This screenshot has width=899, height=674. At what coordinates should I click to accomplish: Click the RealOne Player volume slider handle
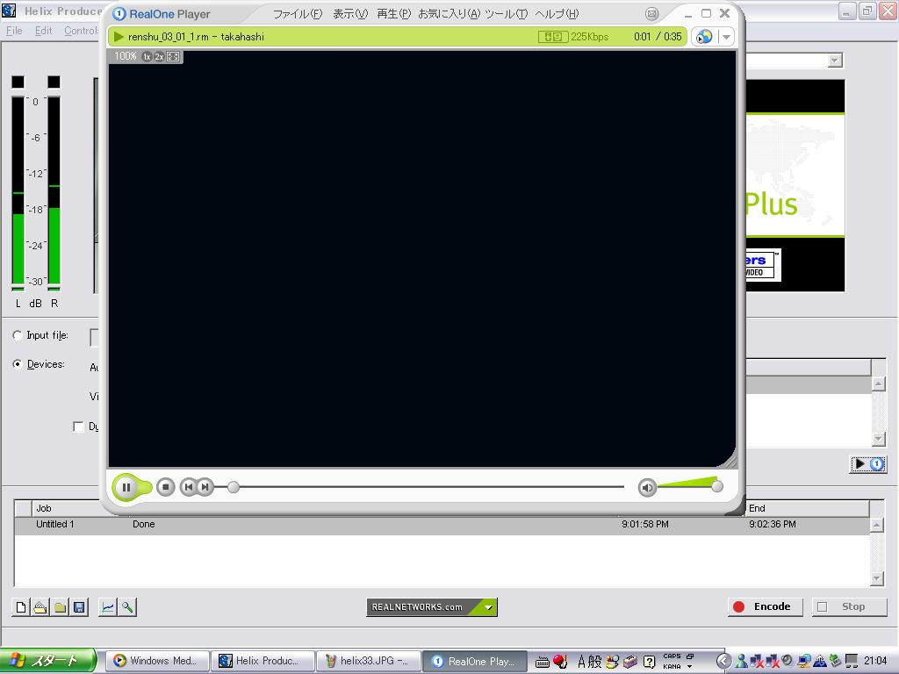[716, 486]
